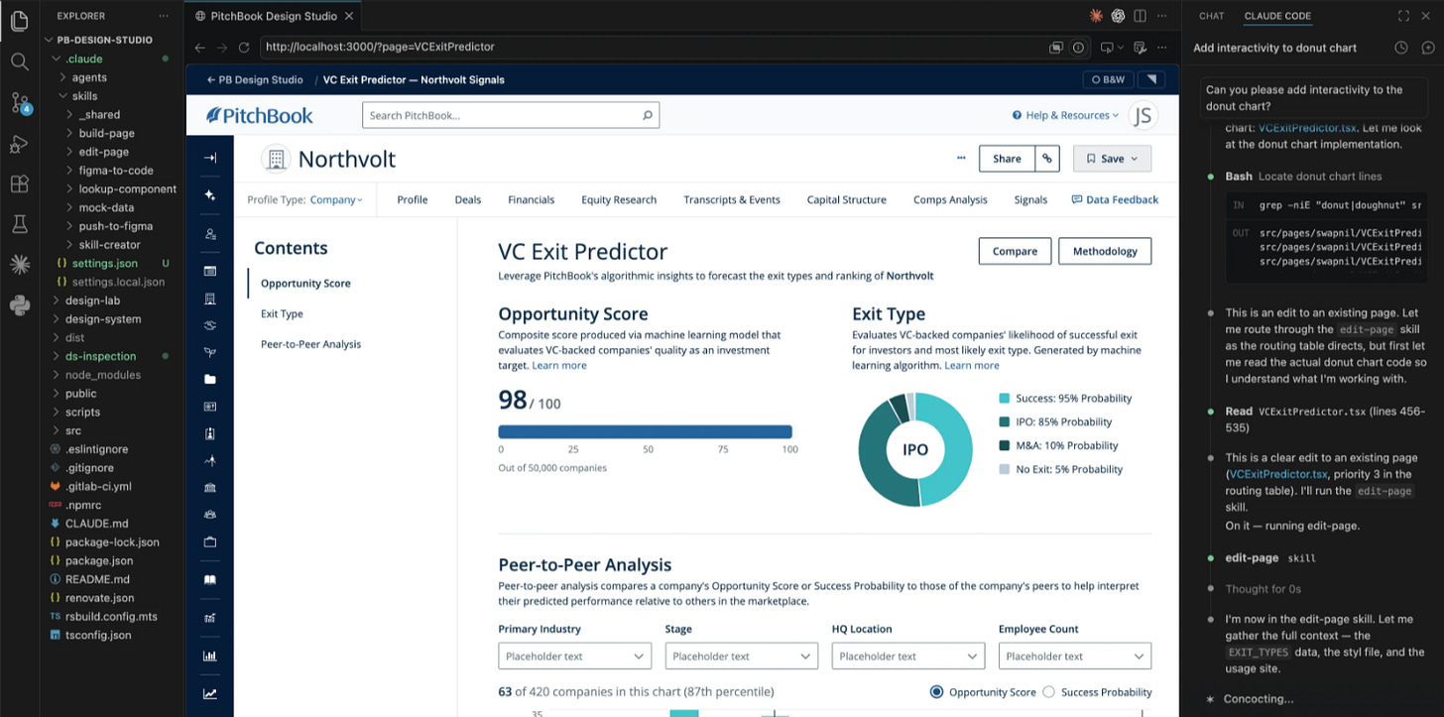Open the Profile Type Company dropdown
Image resolution: width=1444 pixels, height=717 pixels.
pos(336,199)
